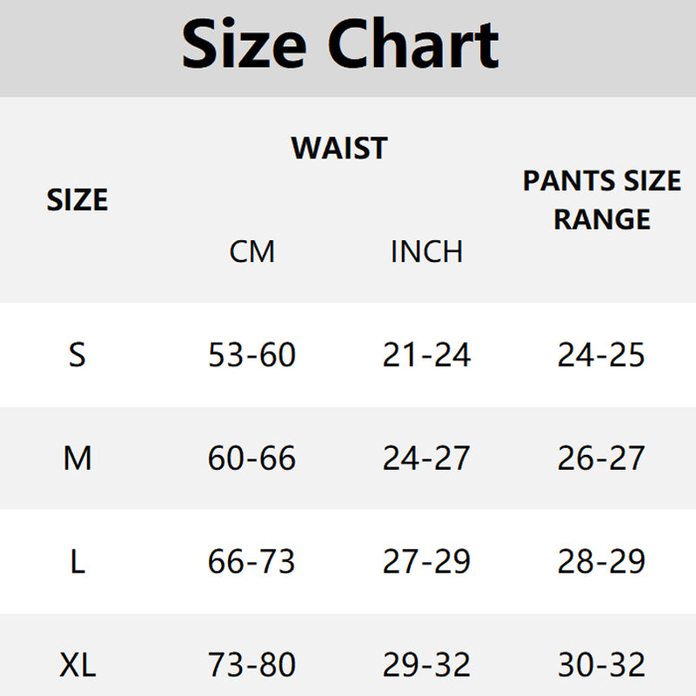Select the 30-32 pants size range

601,666
